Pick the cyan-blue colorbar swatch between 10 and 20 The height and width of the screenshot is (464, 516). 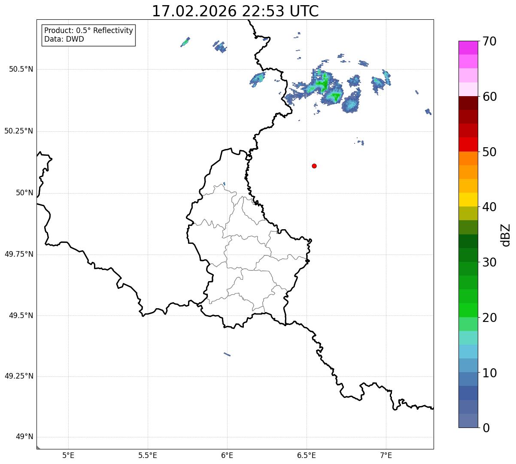point(468,352)
